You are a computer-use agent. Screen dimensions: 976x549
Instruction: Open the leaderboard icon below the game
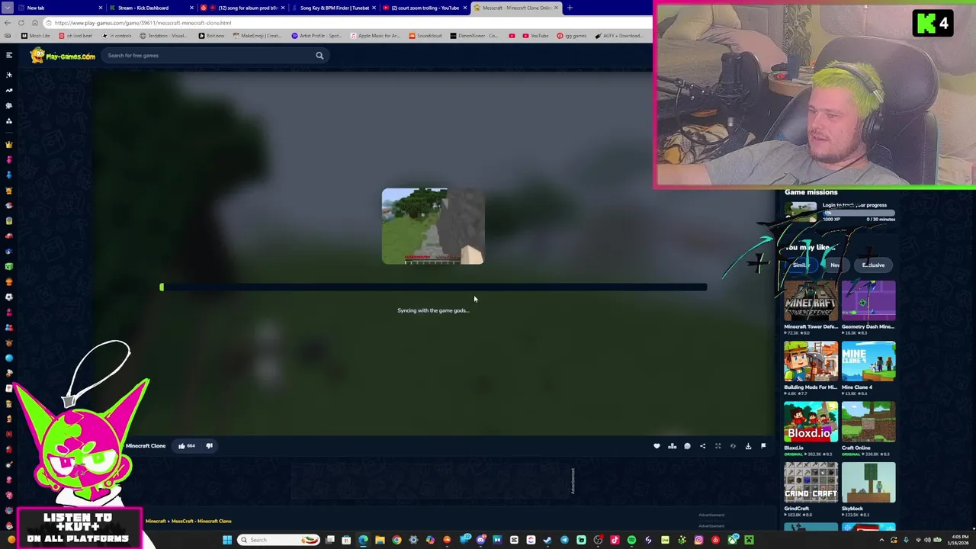point(672,446)
